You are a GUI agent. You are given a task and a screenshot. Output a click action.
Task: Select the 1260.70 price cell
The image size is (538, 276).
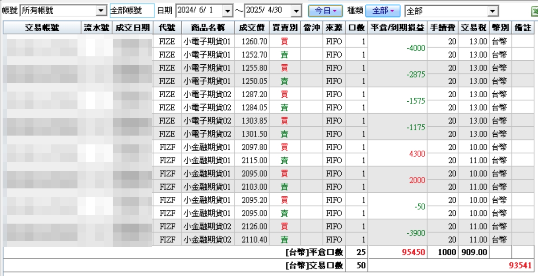[x=251, y=42]
